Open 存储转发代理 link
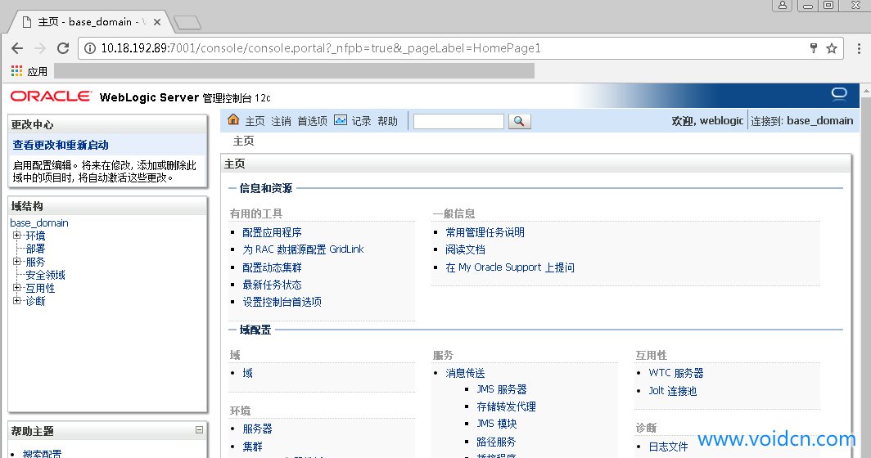This screenshot has height=458, width=871. (507, 407)
